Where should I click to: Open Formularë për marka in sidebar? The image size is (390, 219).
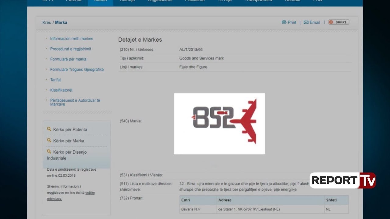pos(68,59)
